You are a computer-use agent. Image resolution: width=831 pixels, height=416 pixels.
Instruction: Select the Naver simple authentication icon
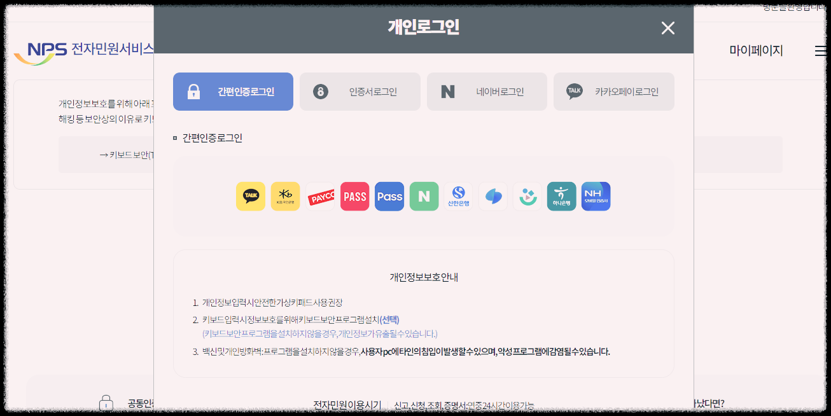point(424,196)
